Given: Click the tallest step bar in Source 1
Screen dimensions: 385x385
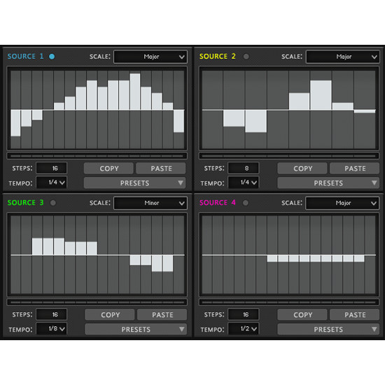Looking at the screenshot, I should (135, 92).
